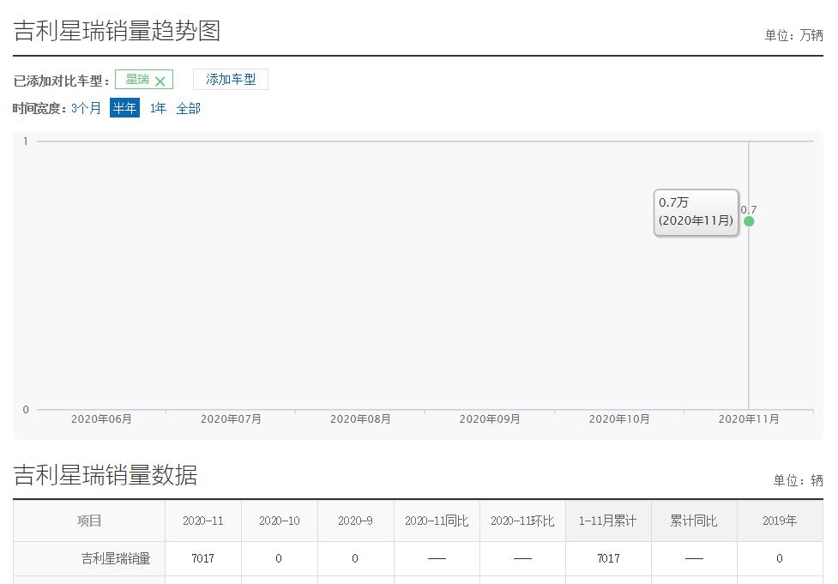Click the 2020-11 column header
The width and height of the screenshot is (838, 584).
tap(203, 521)
